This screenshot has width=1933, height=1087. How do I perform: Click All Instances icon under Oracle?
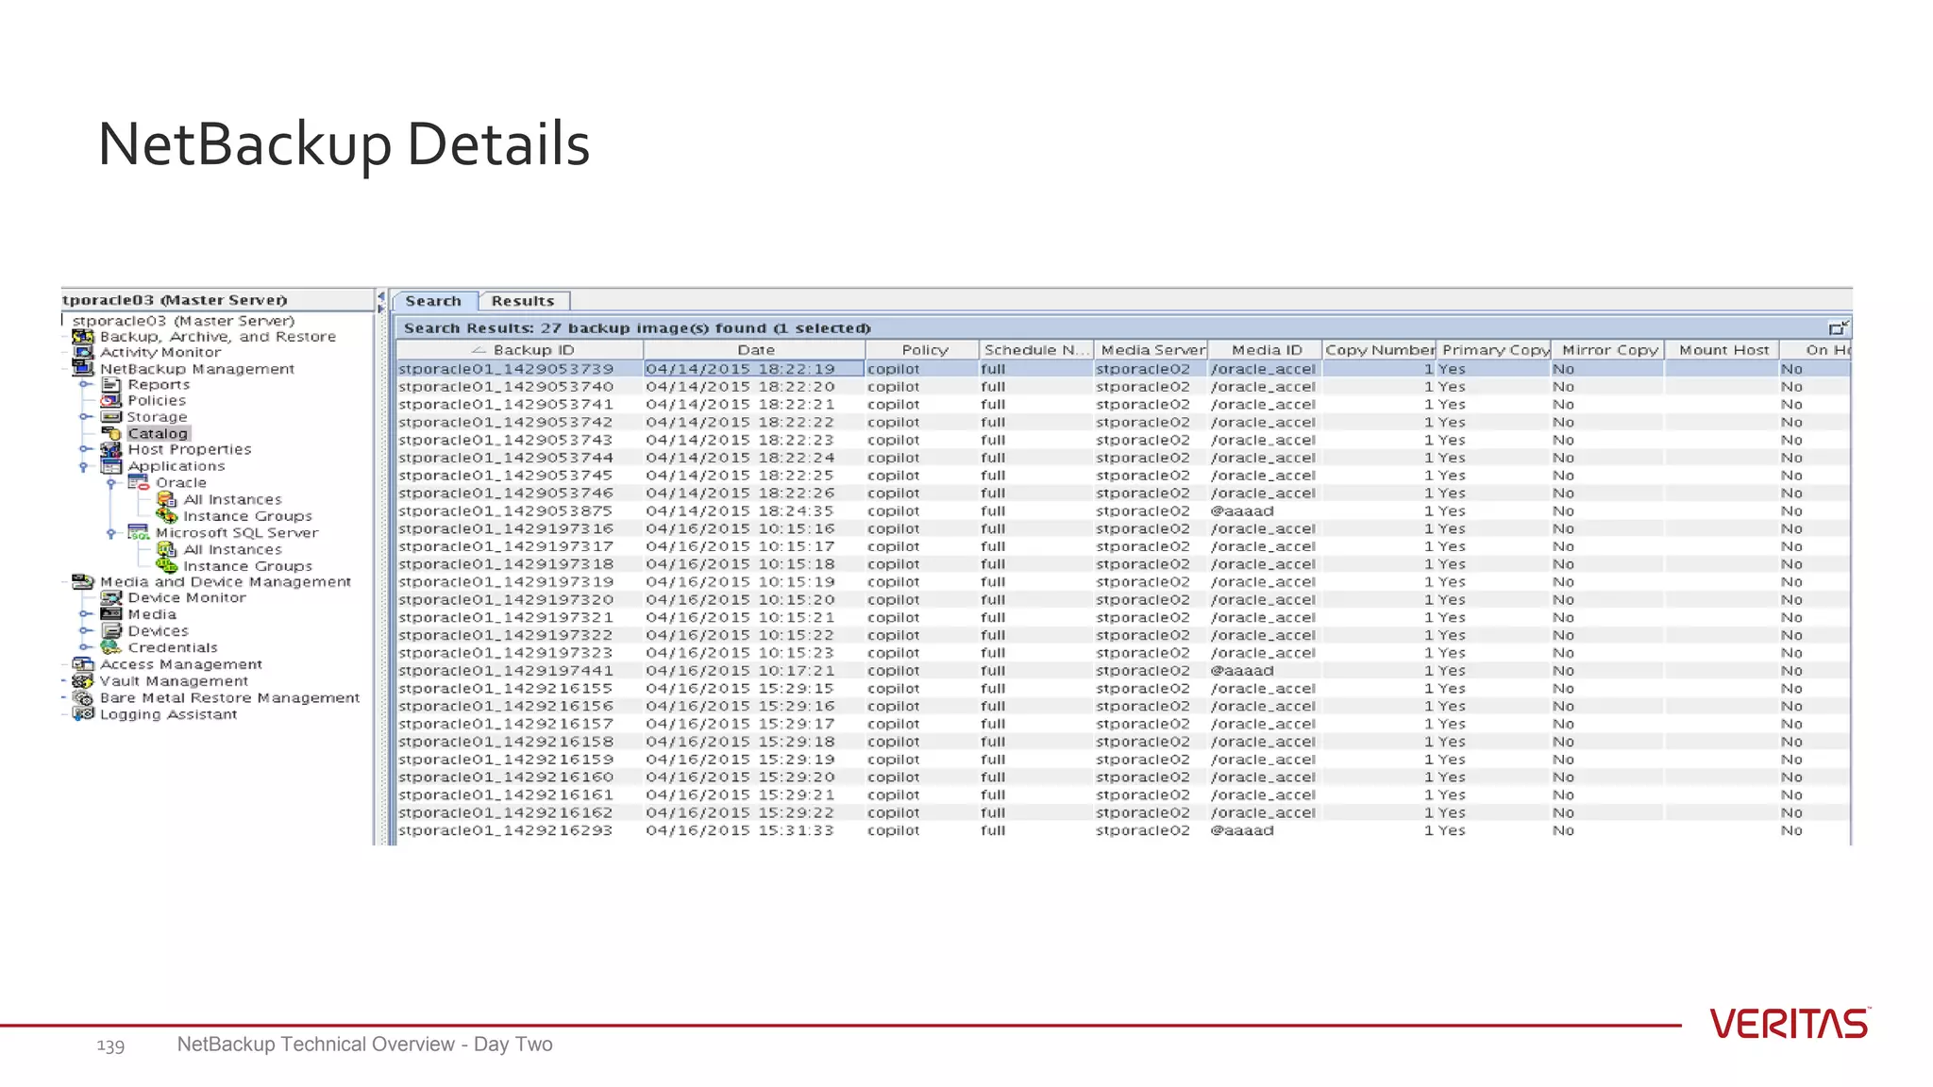(x=166, y=500)
